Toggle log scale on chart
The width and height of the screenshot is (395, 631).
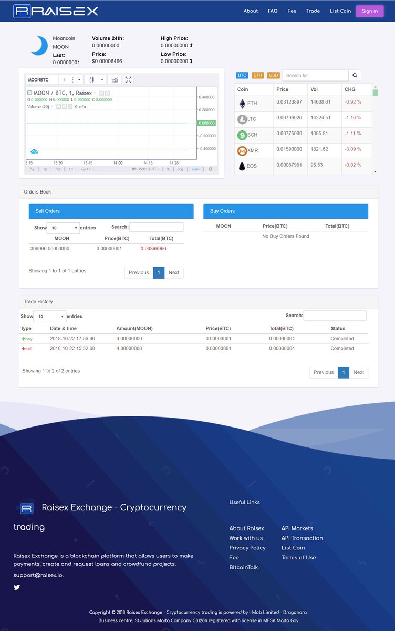coord(181,169)
